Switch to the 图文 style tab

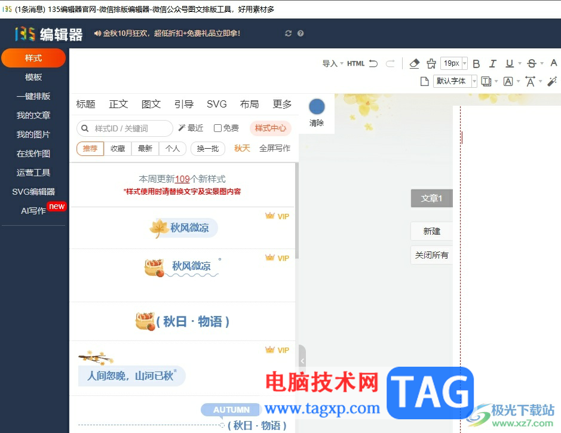(151, 104)
